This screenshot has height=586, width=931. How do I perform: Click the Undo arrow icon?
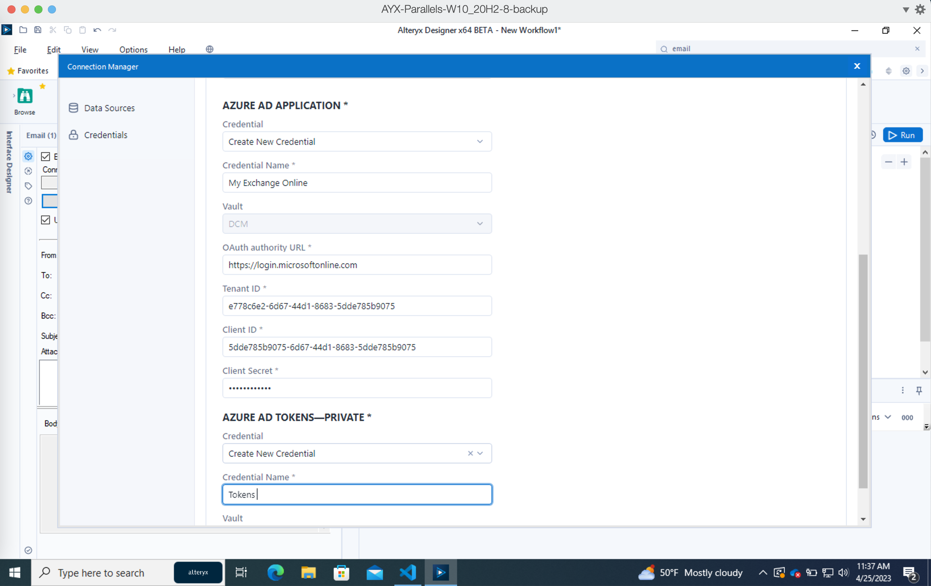tap(97, 29)
